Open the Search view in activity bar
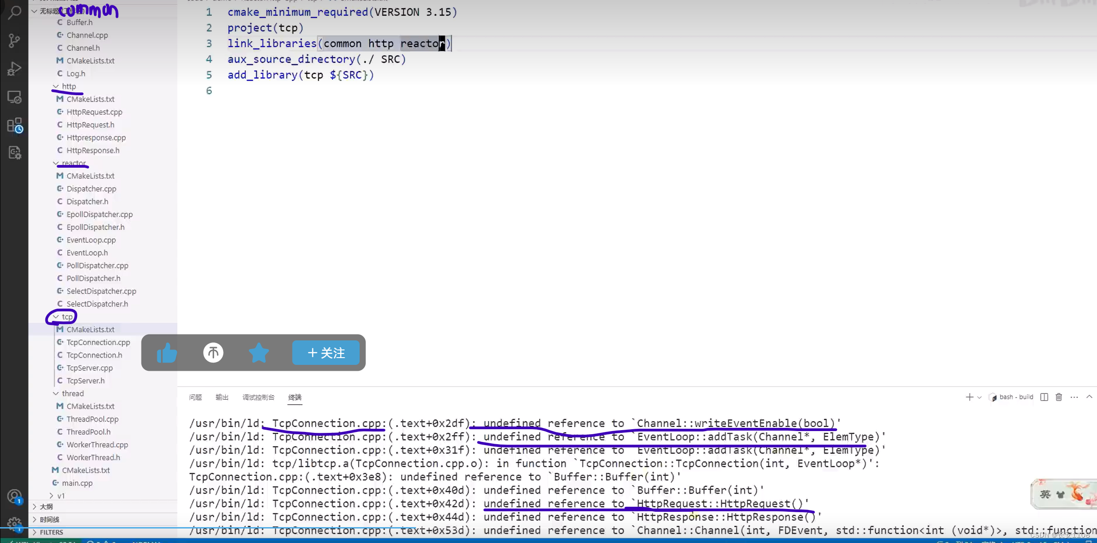This screenshot has width=1097, height=543. pos(15,13)
